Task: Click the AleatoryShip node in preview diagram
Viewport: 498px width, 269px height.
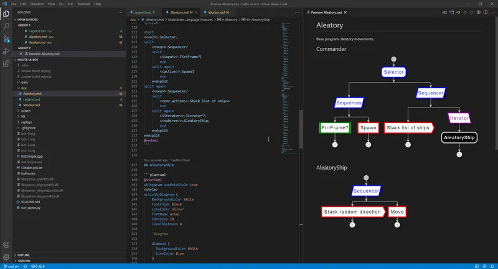Action: tap(459, 137)
